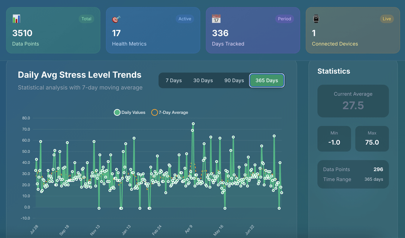This screenshot has width=405, height=238.
Task: Toggle the 7-Day Average series label
Action: coord(173,112)
